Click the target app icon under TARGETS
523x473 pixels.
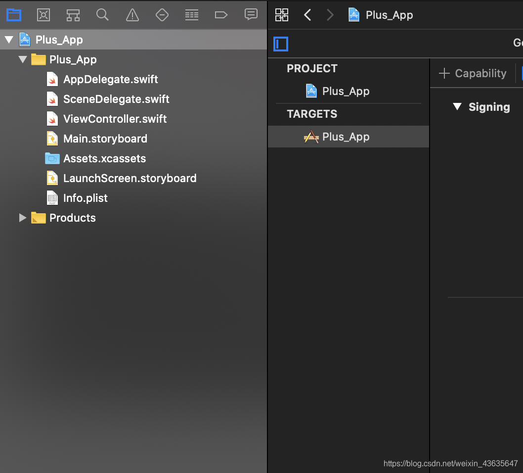pyautogui.click(x=311, y=137)
